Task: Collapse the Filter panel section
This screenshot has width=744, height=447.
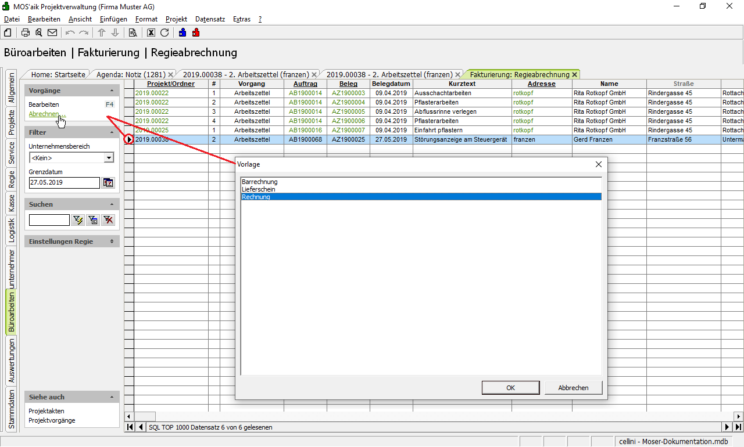Action: coord(112,132)
